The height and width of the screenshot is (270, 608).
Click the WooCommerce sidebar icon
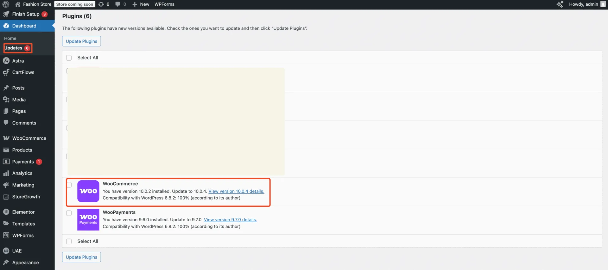tap(6, 138)
